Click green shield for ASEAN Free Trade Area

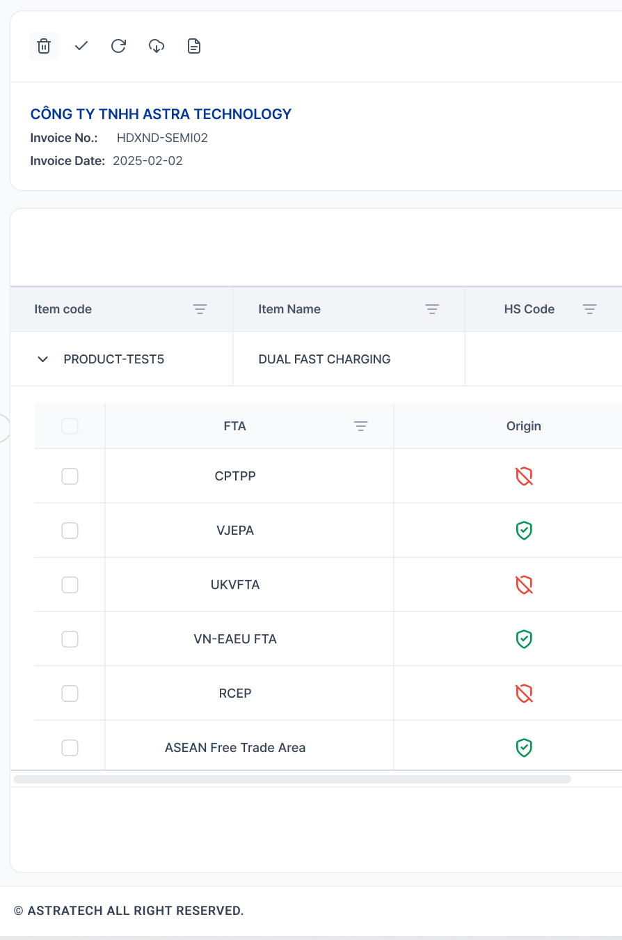point(524,748)
